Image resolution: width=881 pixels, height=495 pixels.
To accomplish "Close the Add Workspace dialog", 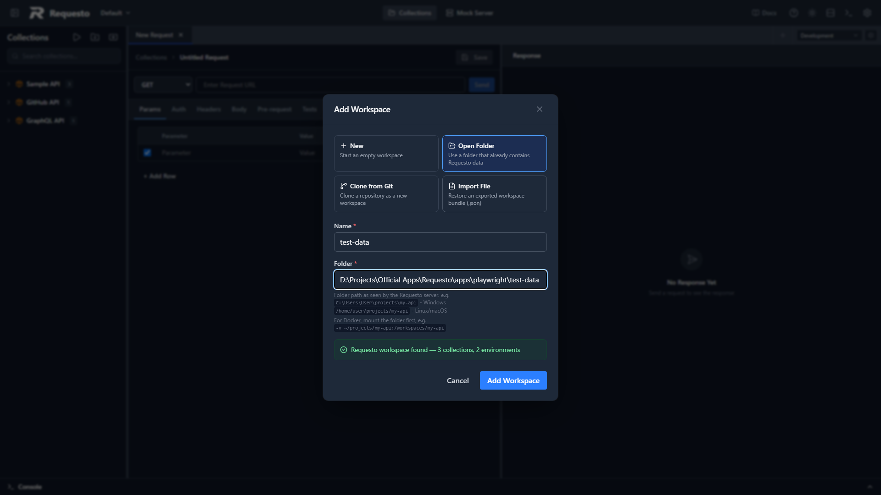I will (540, 109).
